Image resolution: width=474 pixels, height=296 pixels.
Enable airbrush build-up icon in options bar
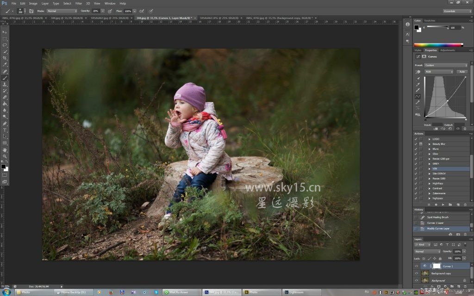[x=142, y=11]
